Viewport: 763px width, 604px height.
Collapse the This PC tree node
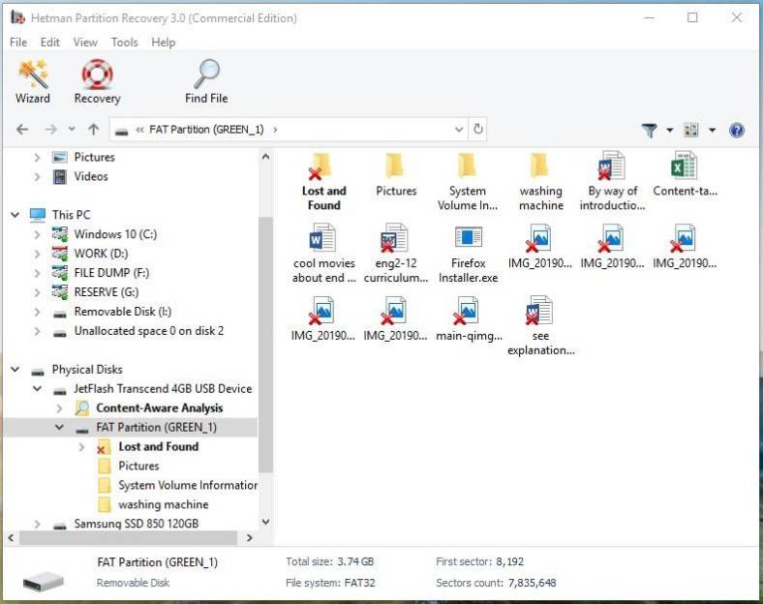(15, 215)
